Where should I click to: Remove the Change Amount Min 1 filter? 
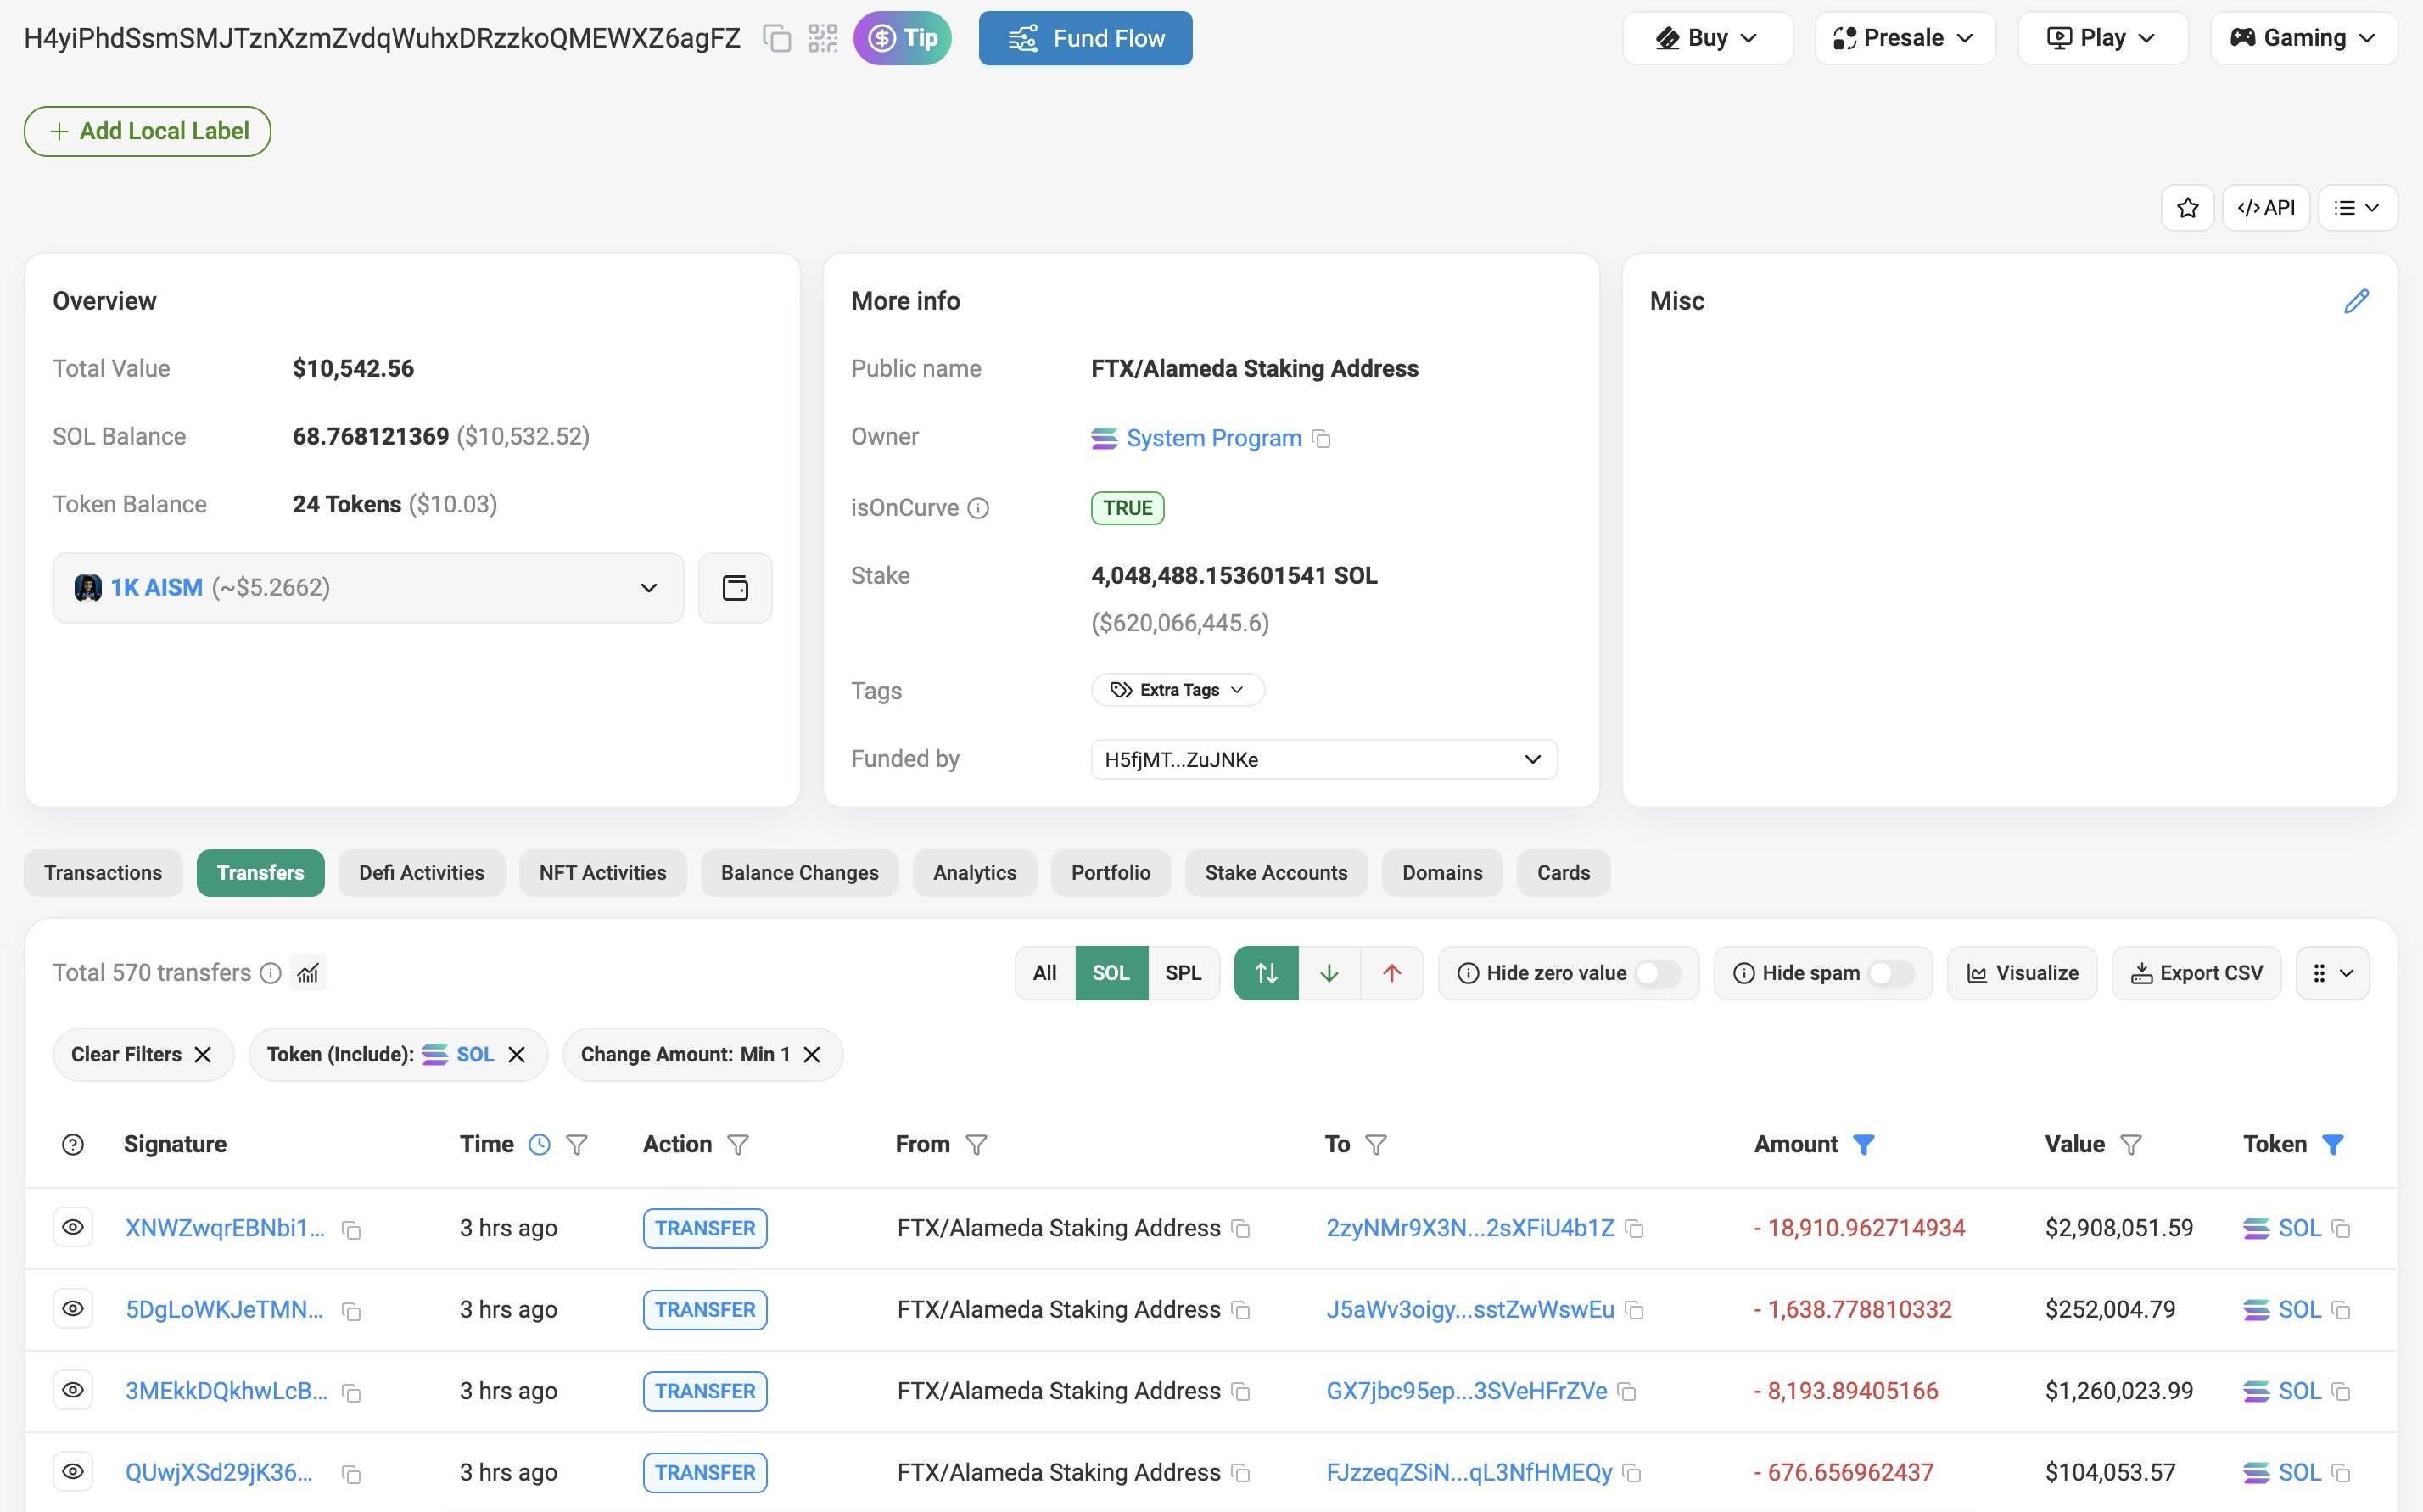(812, 1054)
